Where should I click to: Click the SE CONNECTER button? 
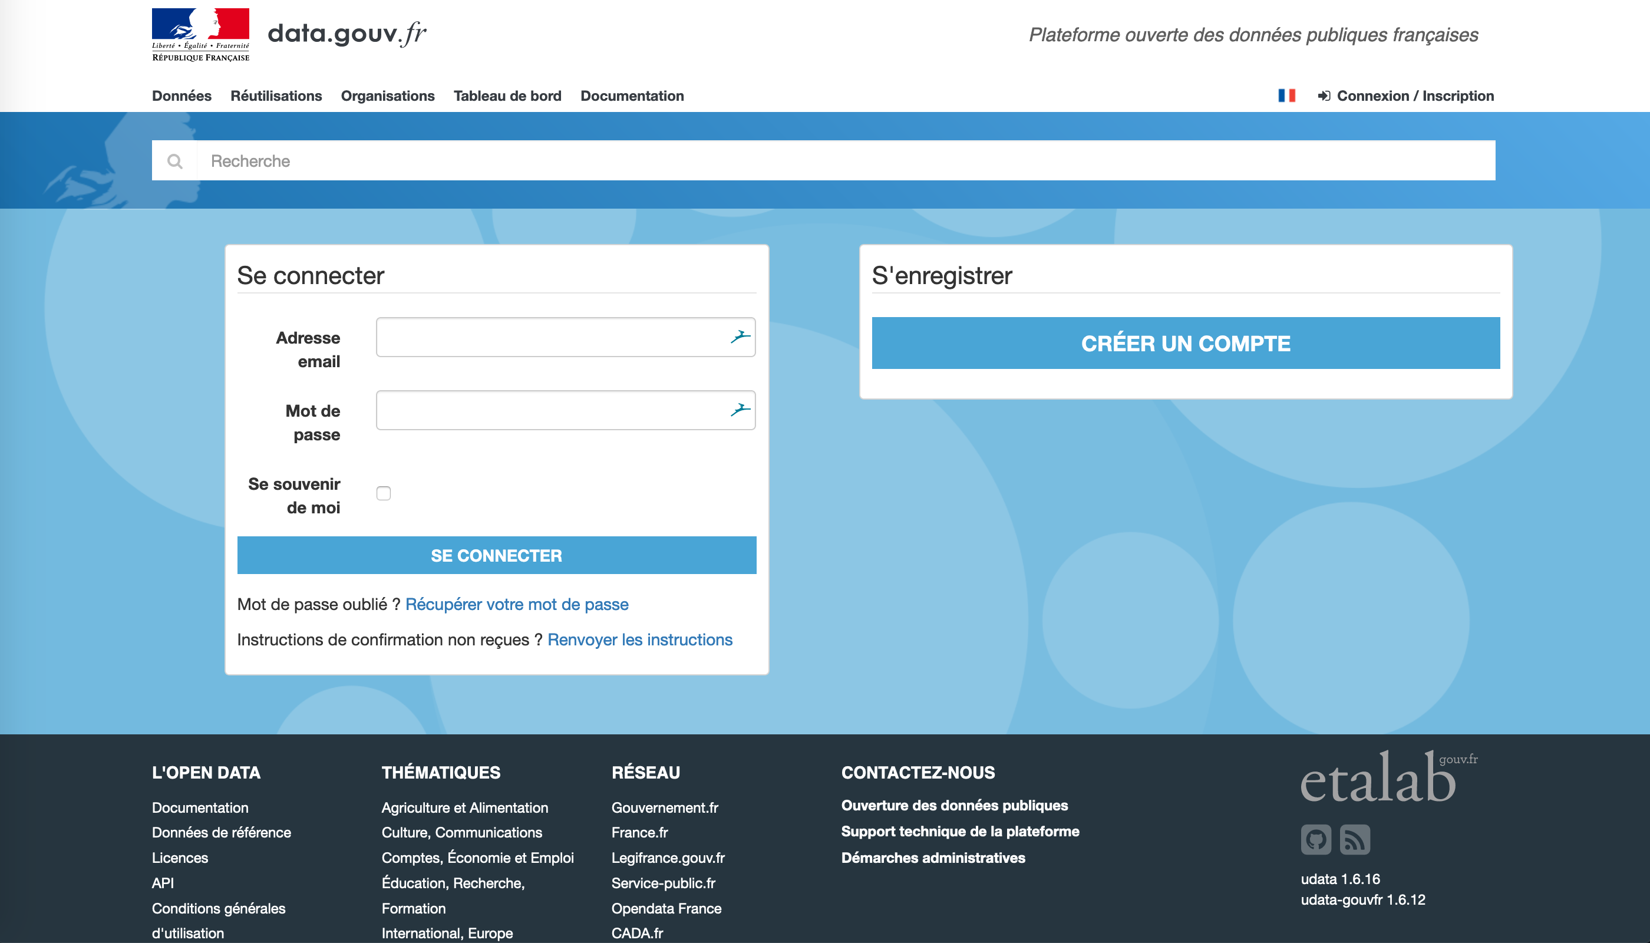pos(496,555)
